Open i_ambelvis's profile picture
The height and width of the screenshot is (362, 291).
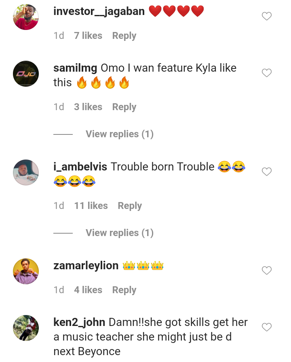click(26, 172)
